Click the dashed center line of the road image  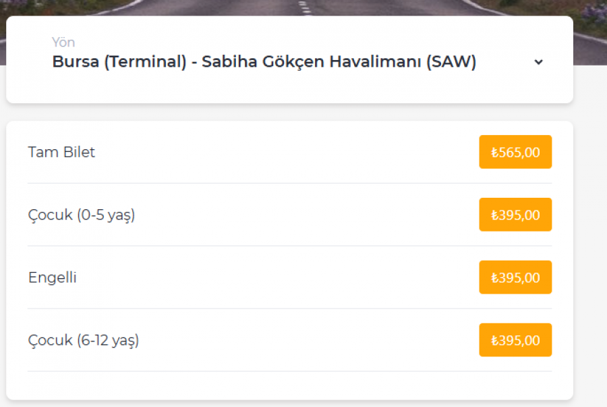(305, 7)
